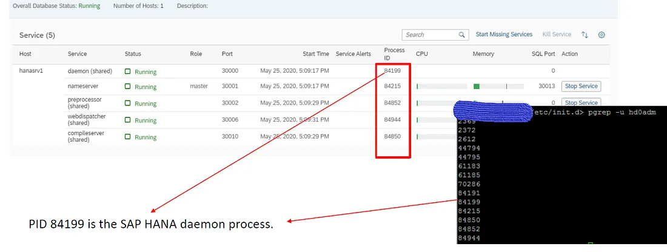Select the compileserver (shared) service name
The image size is (667, 252).
pyautogui.click(x=86, y=136)
